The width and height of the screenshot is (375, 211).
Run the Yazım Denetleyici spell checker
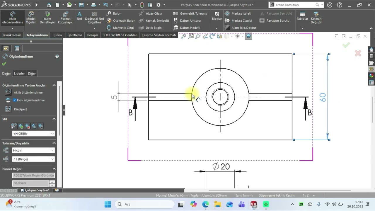click(x=47, y=18)
